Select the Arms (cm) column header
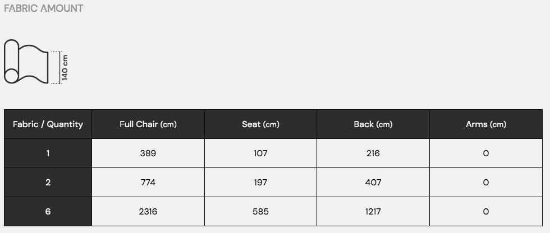 tap(485, 124)
